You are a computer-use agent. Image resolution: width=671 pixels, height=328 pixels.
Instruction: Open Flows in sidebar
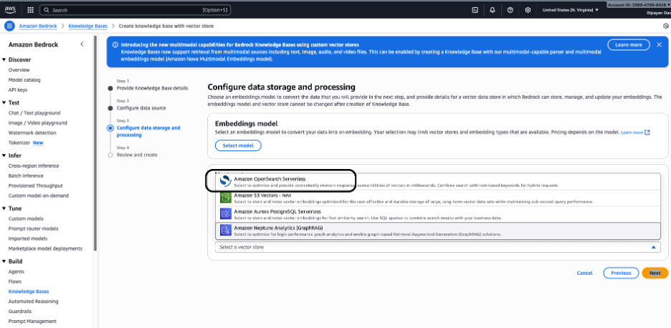15,281
